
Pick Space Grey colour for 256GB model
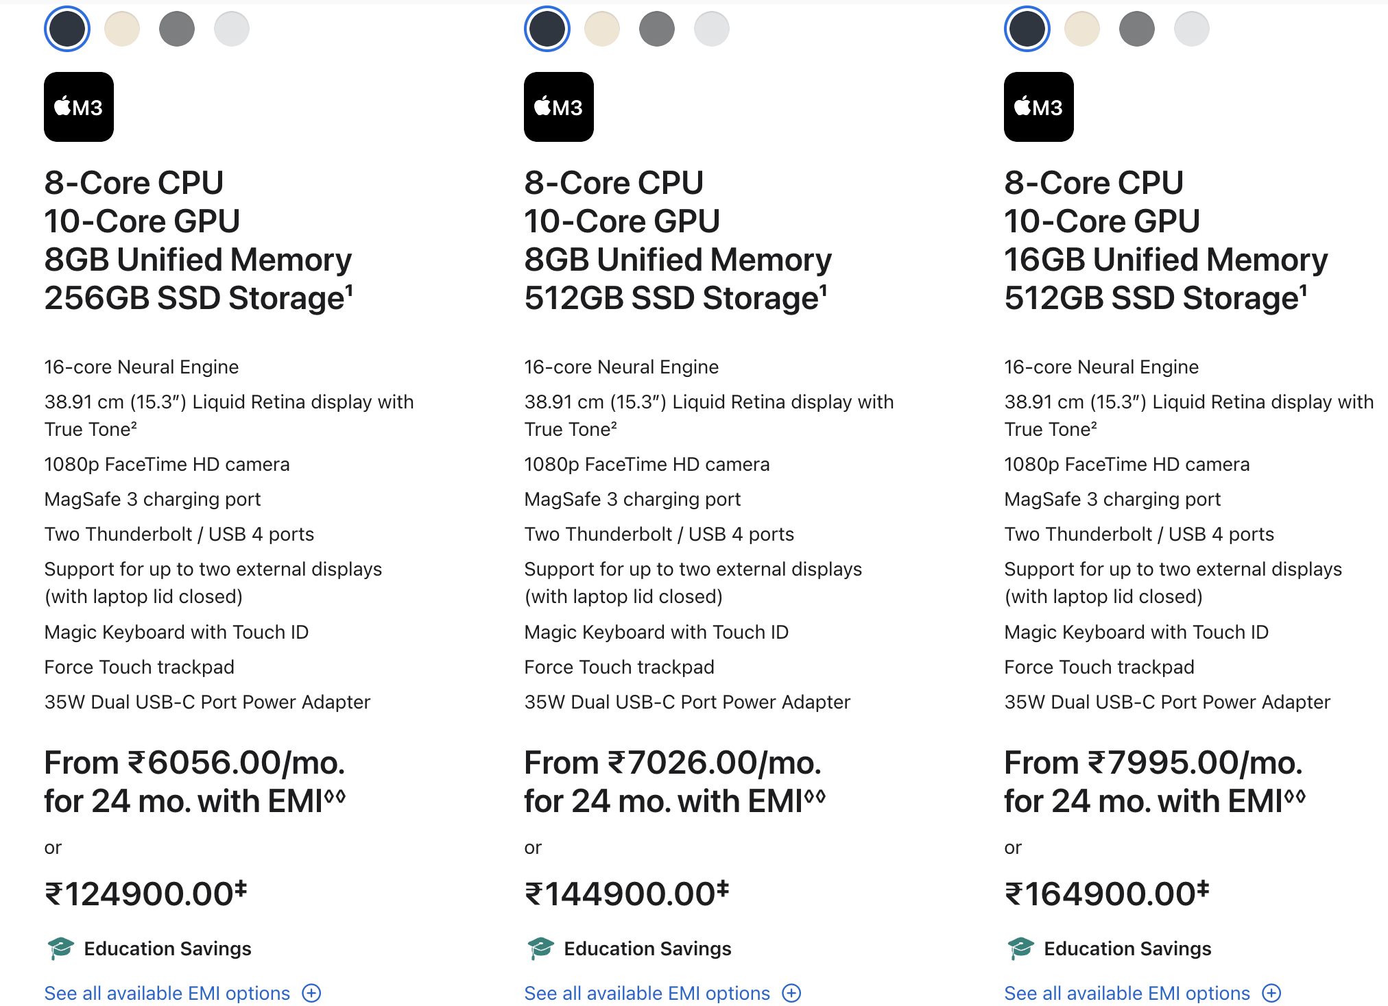tap(177, 29)
